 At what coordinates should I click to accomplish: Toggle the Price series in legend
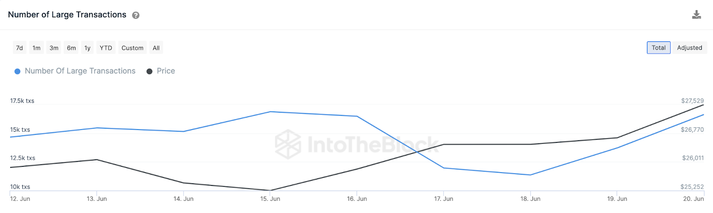click(x=166, y=71)
